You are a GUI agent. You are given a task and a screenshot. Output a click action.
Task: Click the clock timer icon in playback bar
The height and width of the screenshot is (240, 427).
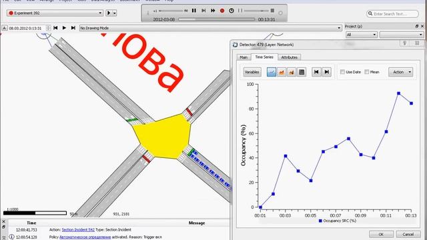[x=232, y=11]
